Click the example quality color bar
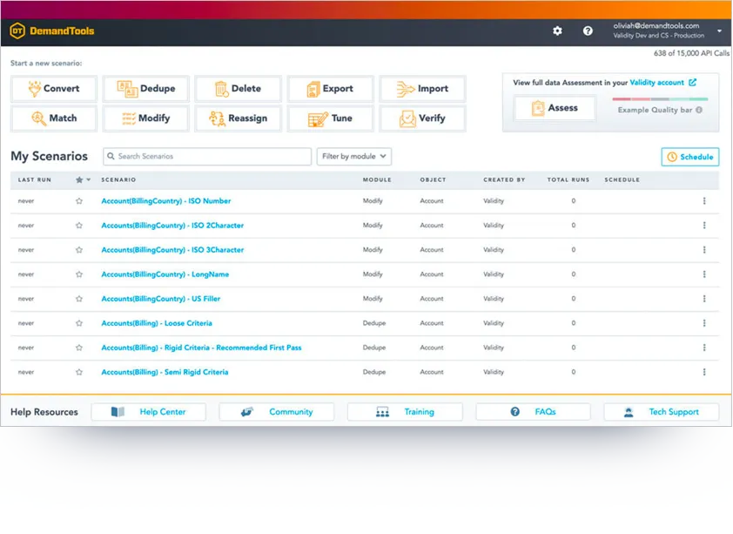This screenshot has height=534, width=733. pos(660,99)
